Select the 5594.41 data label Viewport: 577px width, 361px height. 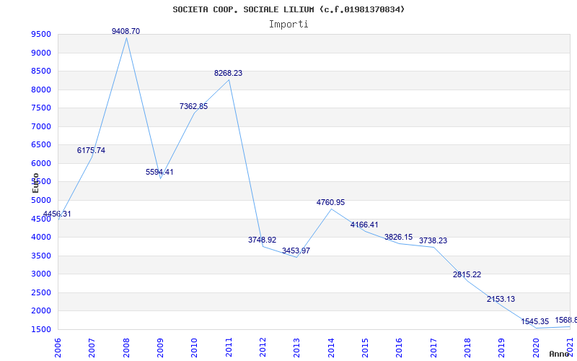click(x=159, y=172)
